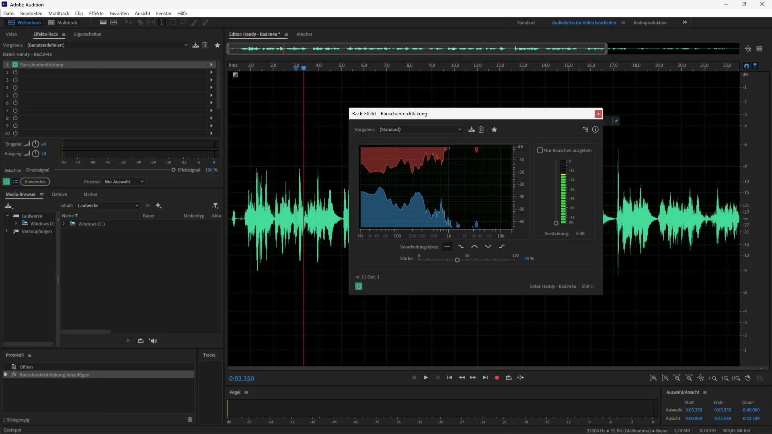Save the Rauschunterdrückung effect preset
Image resolution: width=772 pixels, height=434 pixels.
click(472, 129)
